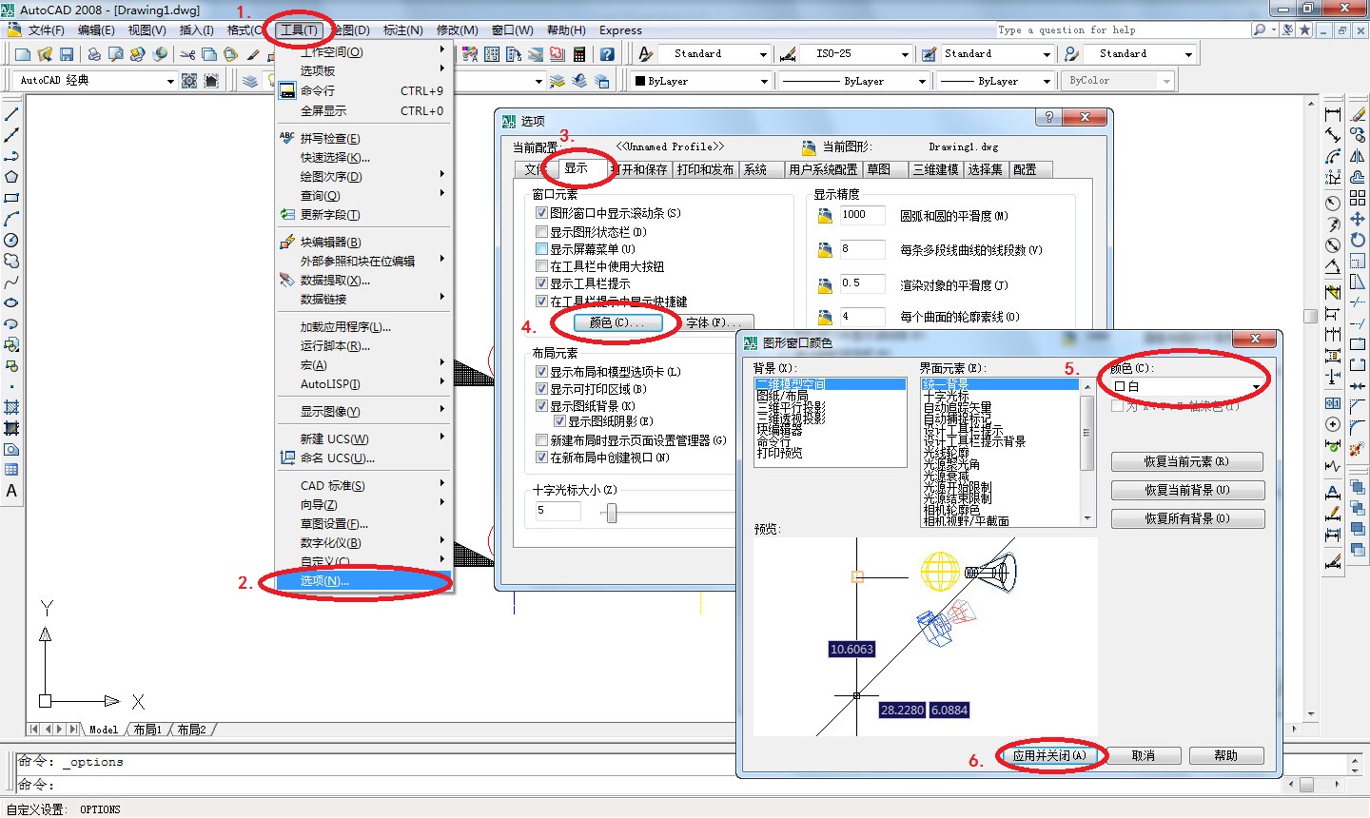Open the Express menu
1370x818 pixels.
pyautogui.click(x=620, y=30)
